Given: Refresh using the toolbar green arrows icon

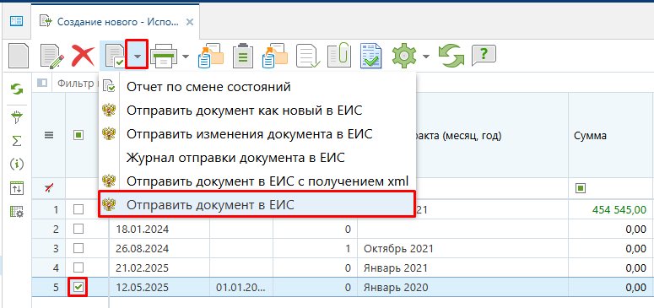Looking at the screenshot, I should pyautogui.click(x=451, y=56).
